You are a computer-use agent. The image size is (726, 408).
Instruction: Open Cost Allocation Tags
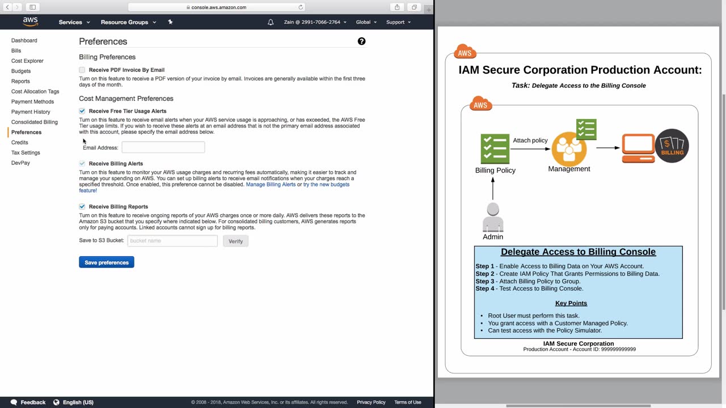(x=35, y=91)
